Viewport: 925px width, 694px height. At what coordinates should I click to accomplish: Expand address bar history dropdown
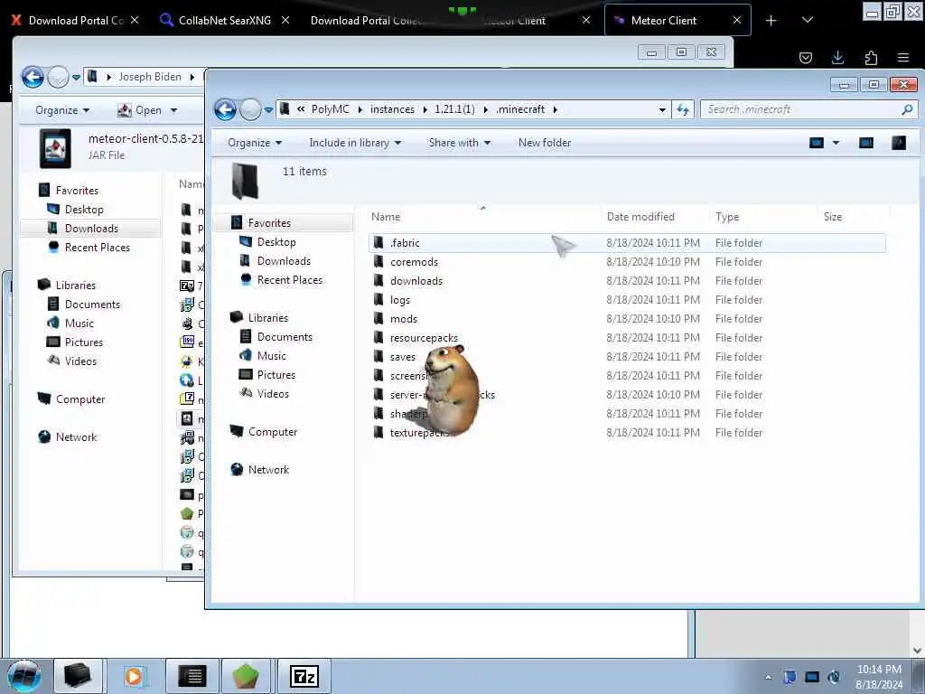pyautogui.click(x=662, y=109)
